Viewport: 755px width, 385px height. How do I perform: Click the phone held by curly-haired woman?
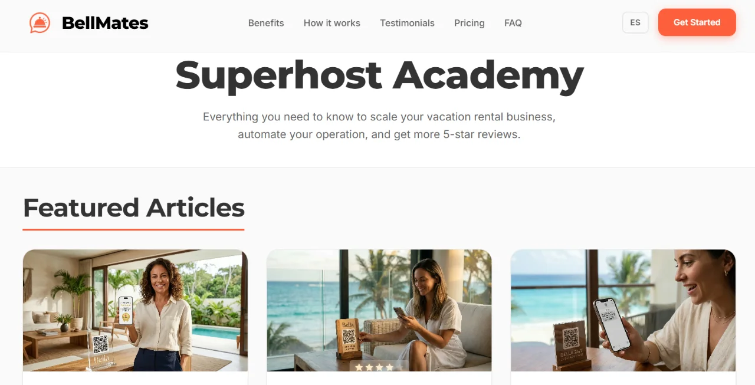point(125,310)
